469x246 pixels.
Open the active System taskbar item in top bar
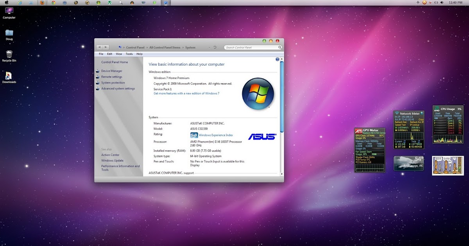(x=166, y=2)
